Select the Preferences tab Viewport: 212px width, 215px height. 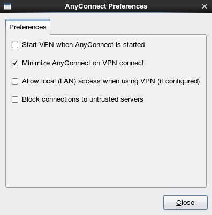(x=28, y=27)
